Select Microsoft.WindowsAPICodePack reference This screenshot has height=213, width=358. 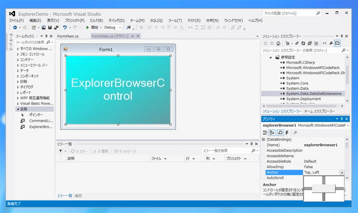313,67
